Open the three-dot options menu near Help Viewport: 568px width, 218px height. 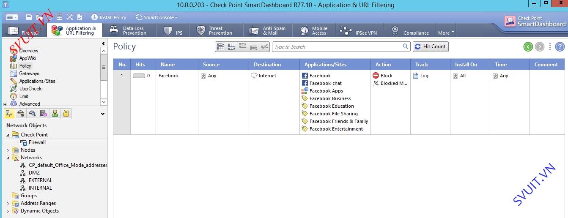tap(550, 46)
